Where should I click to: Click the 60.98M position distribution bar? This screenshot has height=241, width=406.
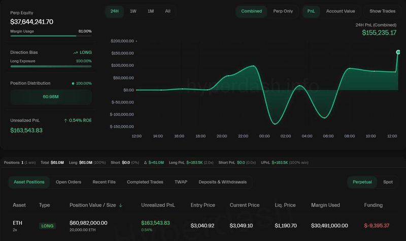[x=51, y=97]
